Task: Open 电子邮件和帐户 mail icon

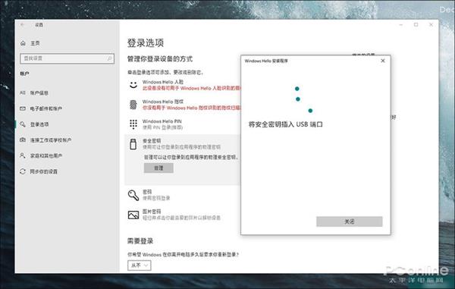Action: pos(23,108)
